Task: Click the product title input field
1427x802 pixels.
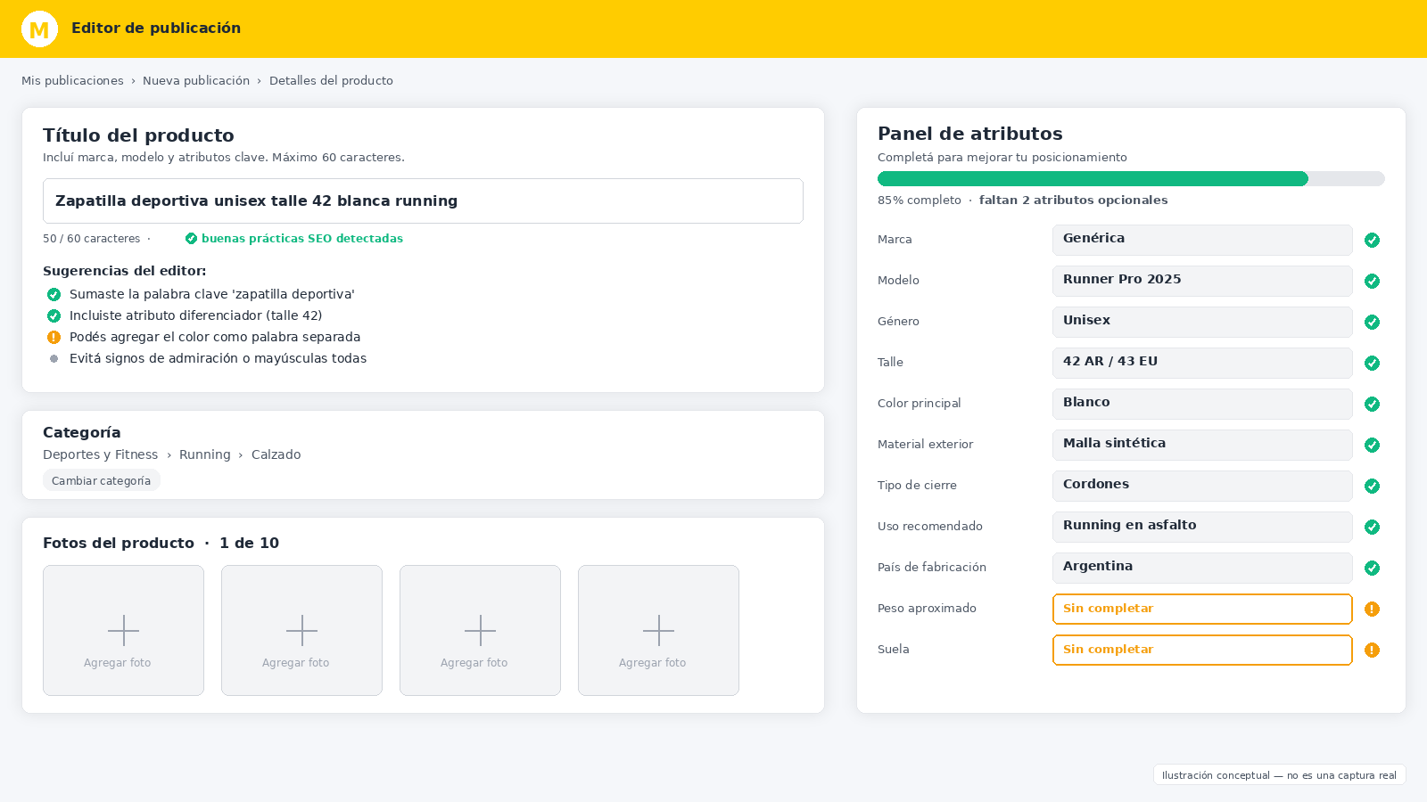Action: (423, 201)
